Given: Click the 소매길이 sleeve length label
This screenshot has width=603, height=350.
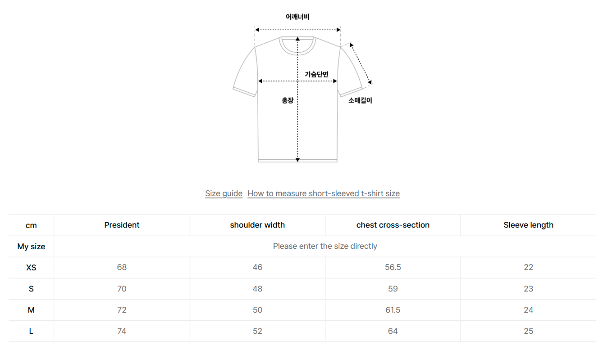Looking at the screenshot, I should tap(361, 100).
